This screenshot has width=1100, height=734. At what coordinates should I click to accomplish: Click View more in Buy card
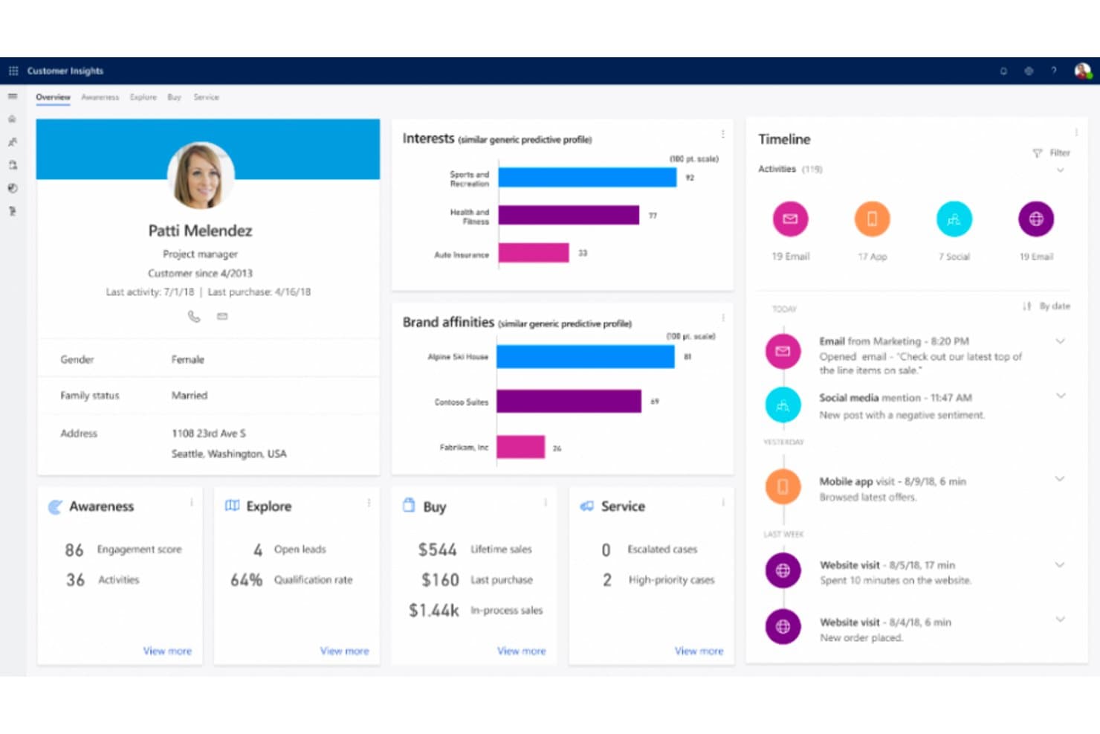(522, 651)
